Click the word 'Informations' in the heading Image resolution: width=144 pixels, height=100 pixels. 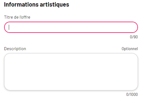[x=21, y=4]
